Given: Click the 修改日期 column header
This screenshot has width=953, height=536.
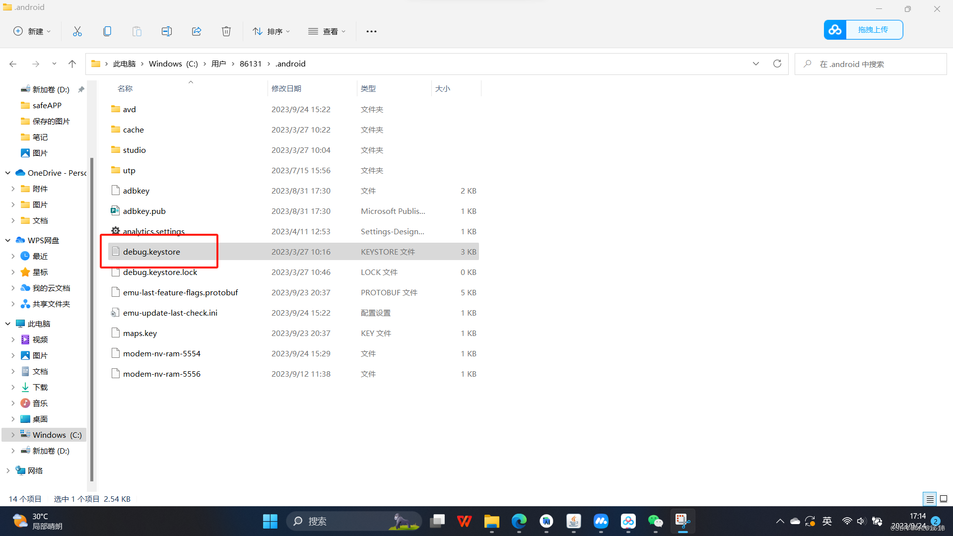Looking at the screenshot, I should point(286,88).
